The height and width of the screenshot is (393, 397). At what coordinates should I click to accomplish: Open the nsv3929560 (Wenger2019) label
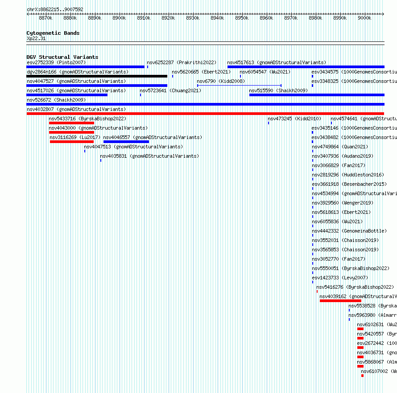point(343,203)
